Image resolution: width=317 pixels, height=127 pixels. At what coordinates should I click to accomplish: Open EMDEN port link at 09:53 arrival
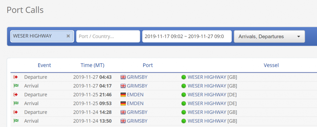click(x=135, y=103)
